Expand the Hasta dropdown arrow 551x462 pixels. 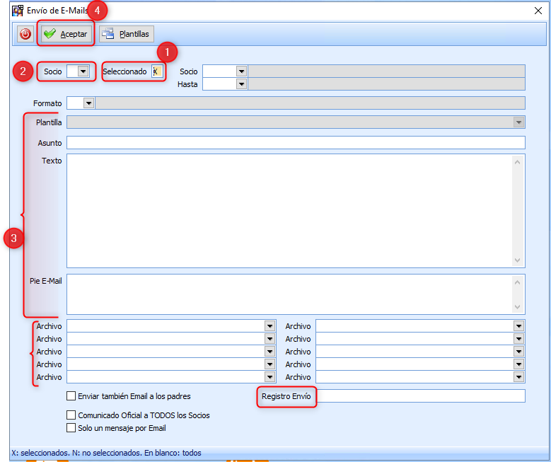click(241, 84)
